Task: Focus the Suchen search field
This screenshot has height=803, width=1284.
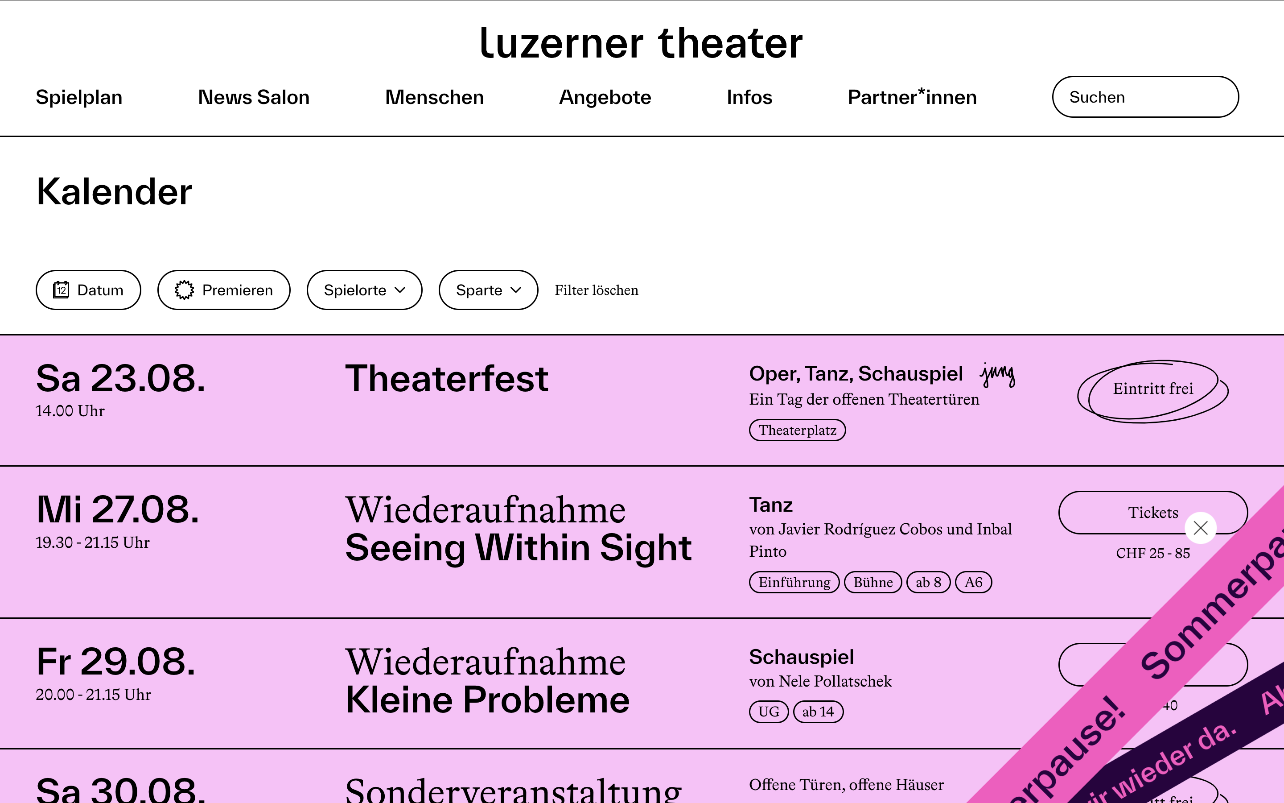Action: (1145, 97)
